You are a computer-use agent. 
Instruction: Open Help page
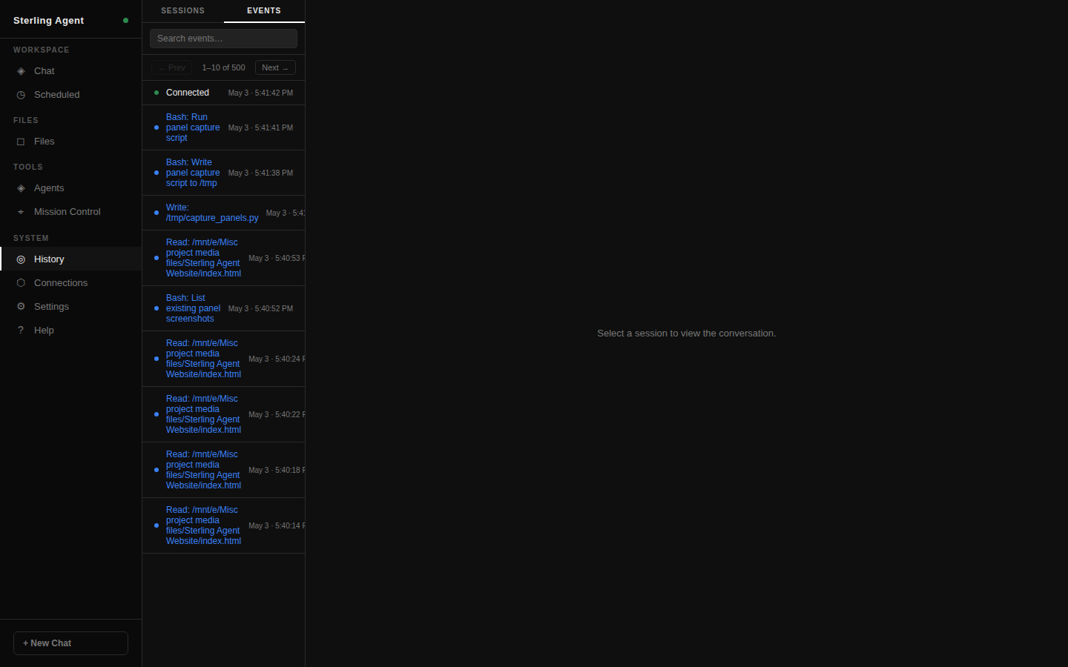[x=70, y=331]
